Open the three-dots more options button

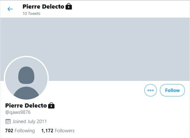click(x=150, y=90)
